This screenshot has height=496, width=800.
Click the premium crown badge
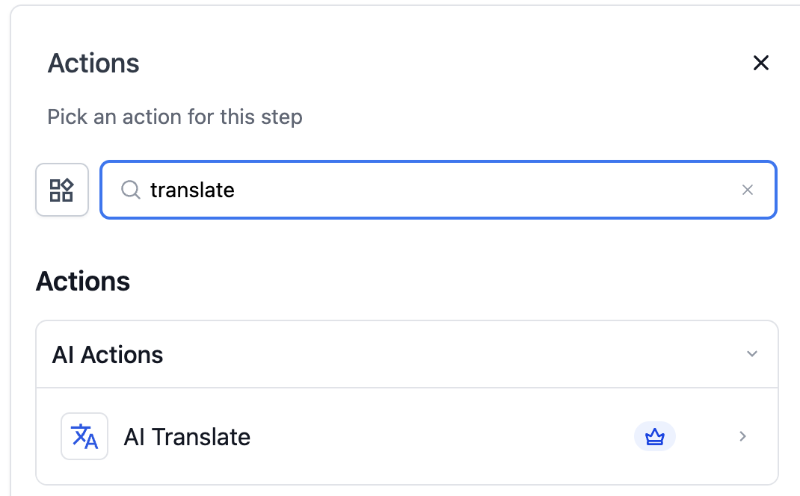point(654,436)
